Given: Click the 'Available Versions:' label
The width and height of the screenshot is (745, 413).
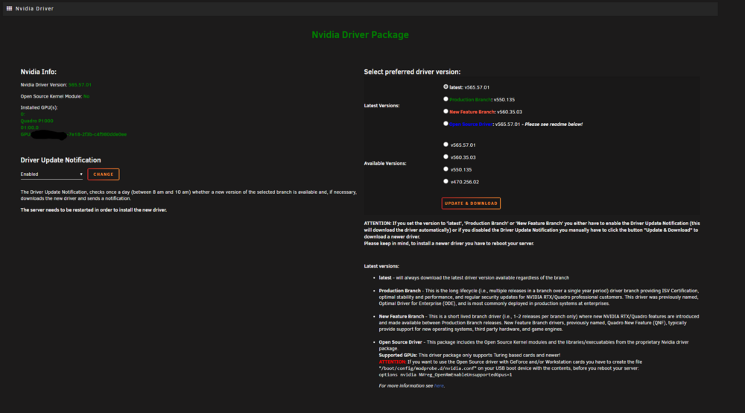Looking at the screenshot, I should pyautogui.click(x=385, y=163).
